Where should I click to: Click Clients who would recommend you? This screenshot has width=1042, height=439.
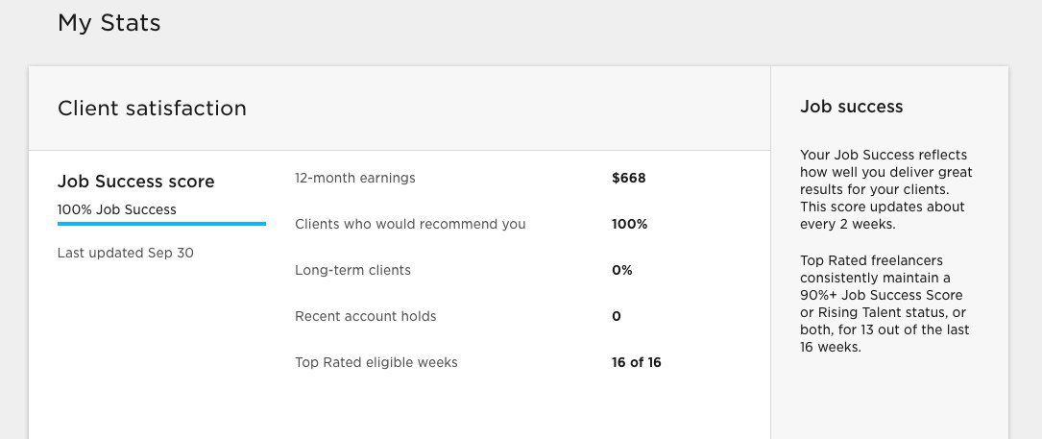pyautogui.click(x=410, y=224)
